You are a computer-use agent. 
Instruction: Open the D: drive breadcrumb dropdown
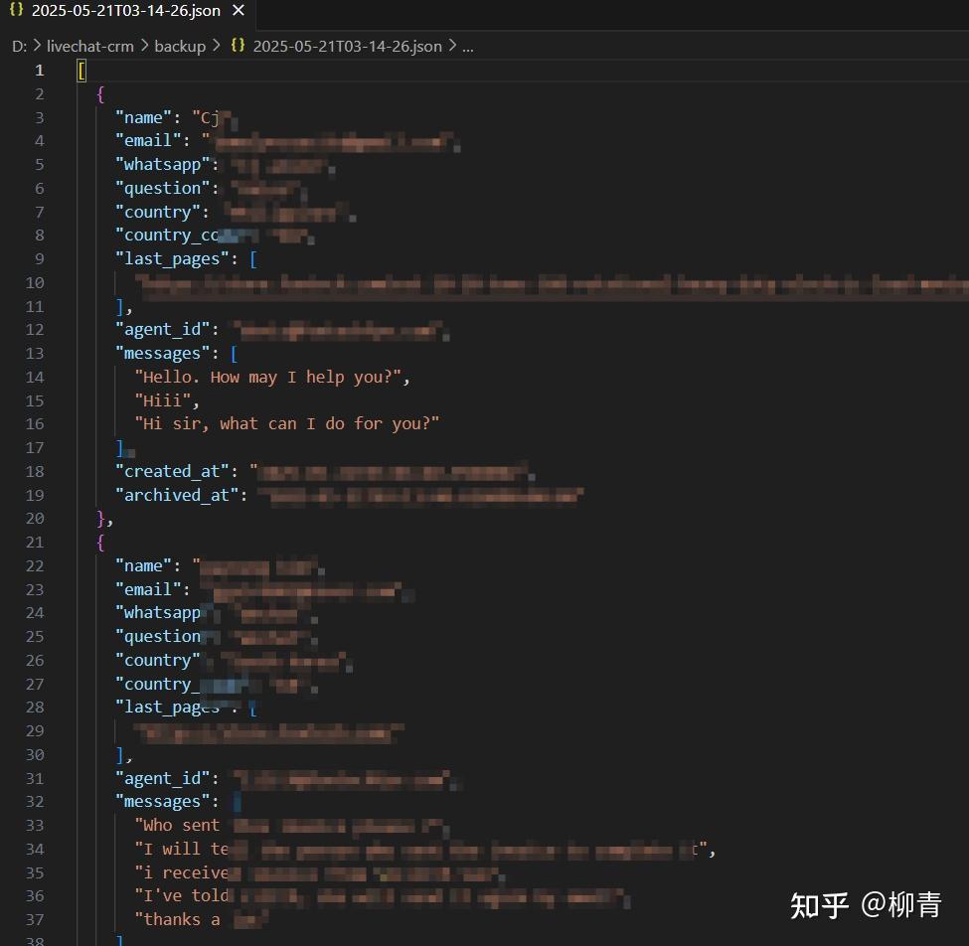point(18,46)
